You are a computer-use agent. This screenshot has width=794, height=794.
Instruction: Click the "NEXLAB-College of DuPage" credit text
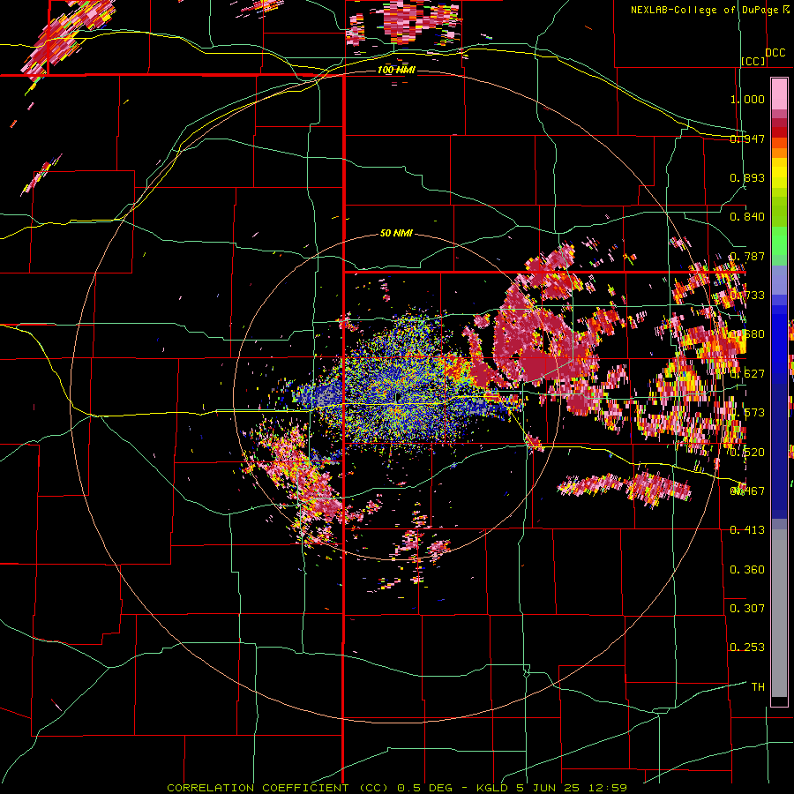coord(704,10)
